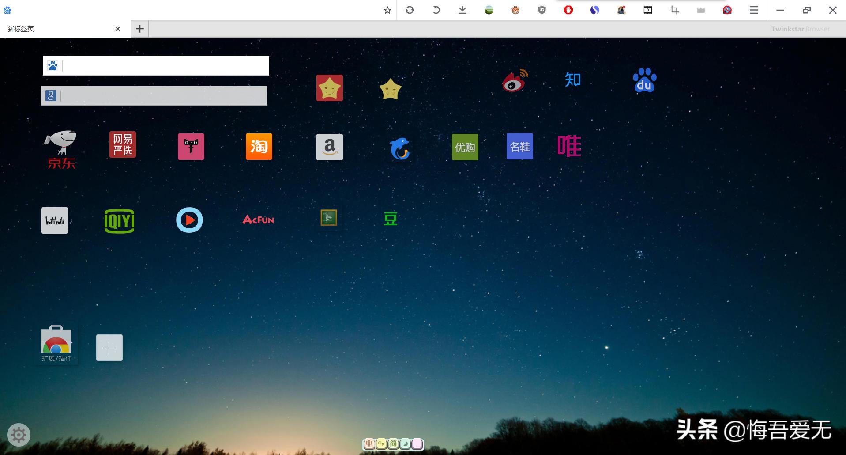This screenshot has width=846, height=455.
Task: Toggle the moon half-width IME key
Action: tap(405, 444)
